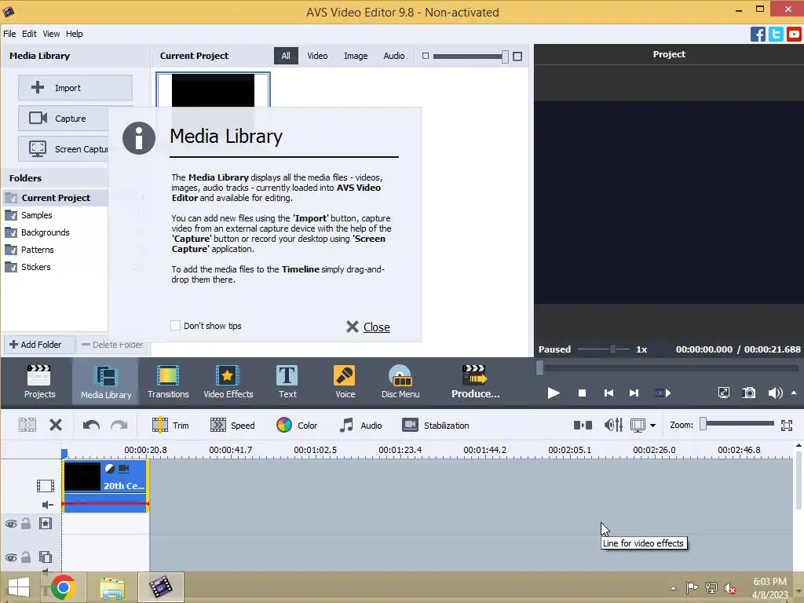Click the preview volume speaker icon
The image size is (804, 603).
coord(775,393)
